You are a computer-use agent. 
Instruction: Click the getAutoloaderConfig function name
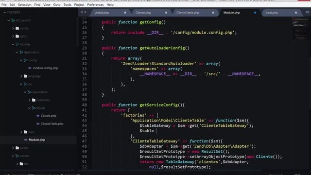pos(162,48)
